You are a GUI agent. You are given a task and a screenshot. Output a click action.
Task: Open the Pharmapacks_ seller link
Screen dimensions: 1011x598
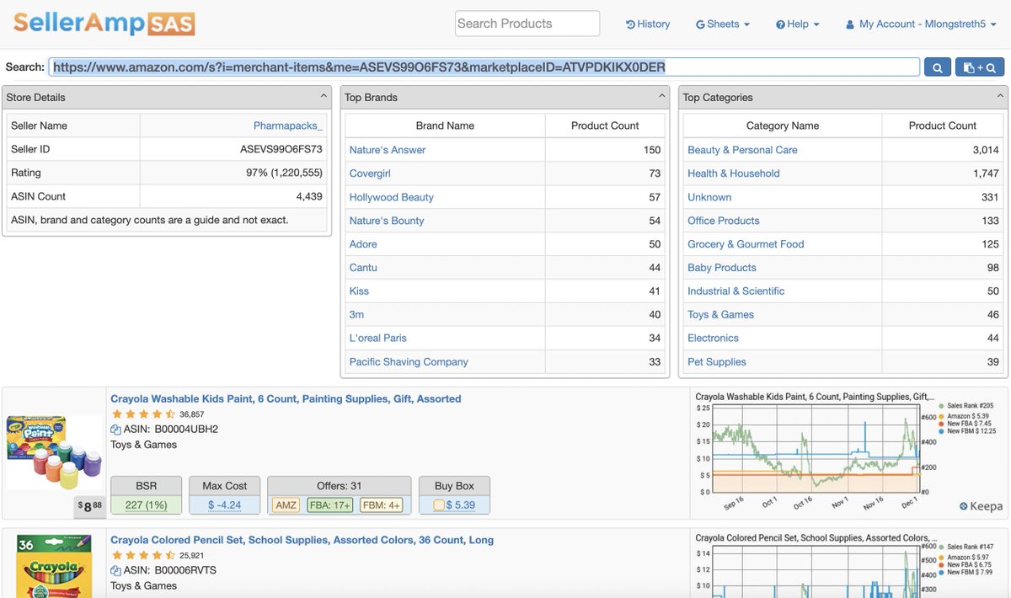point(288,126)
